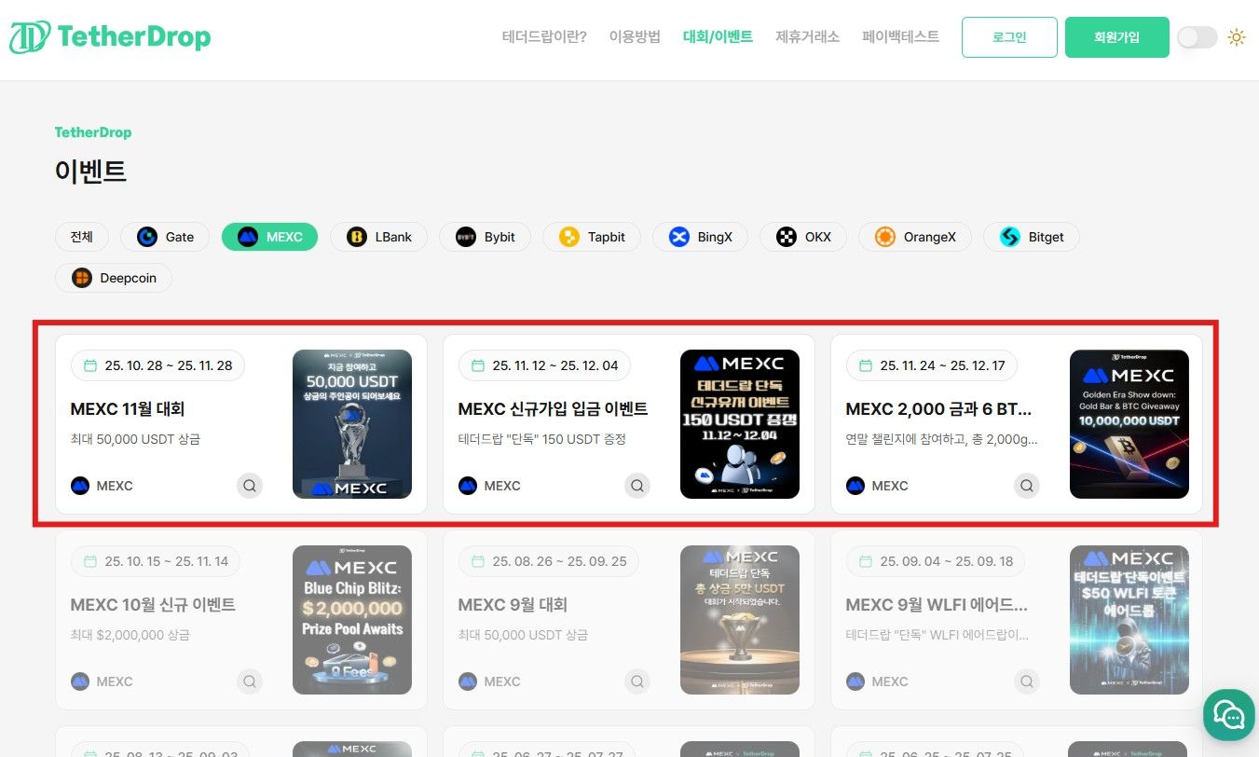This screenshot has width=1259, height=757.
Task: Click the sun light-theme icon
Action: (x=1236, y=36)
